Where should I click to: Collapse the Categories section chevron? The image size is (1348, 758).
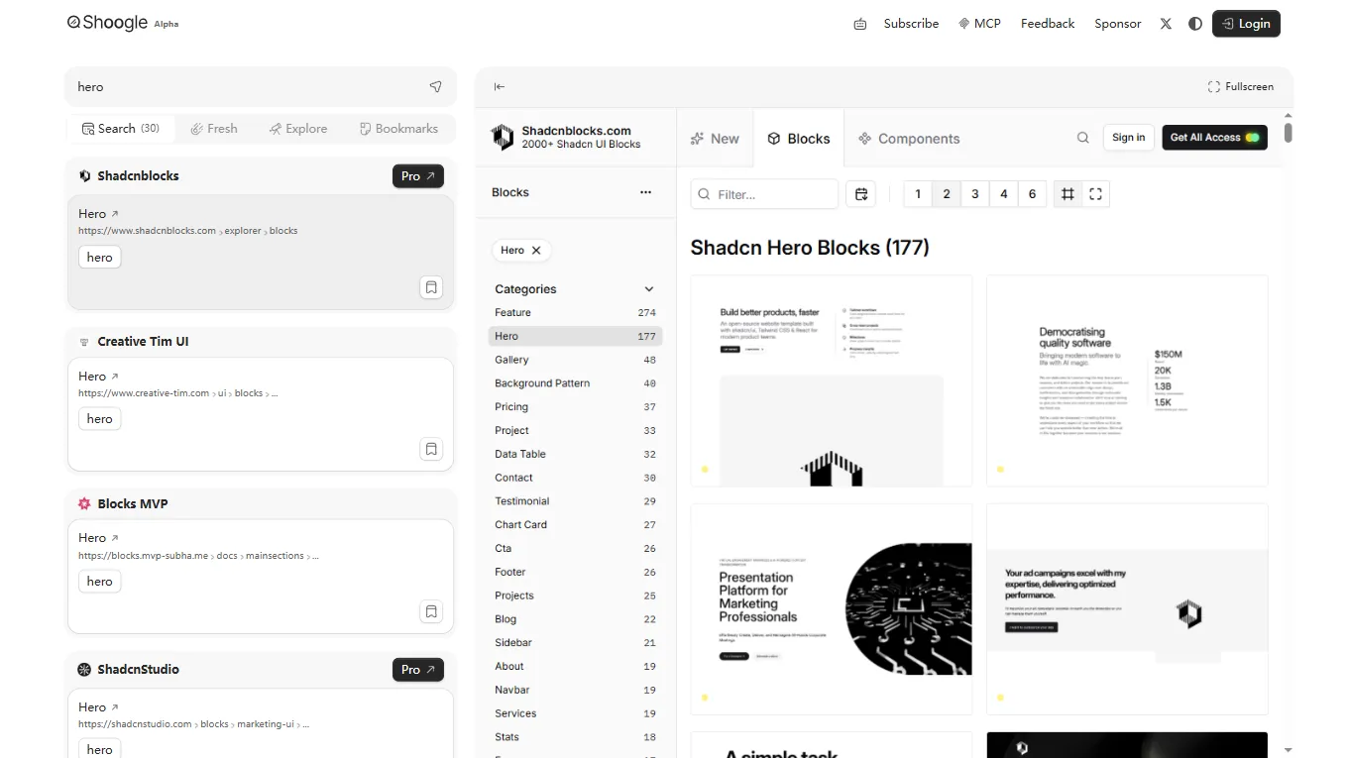point(649,289)
